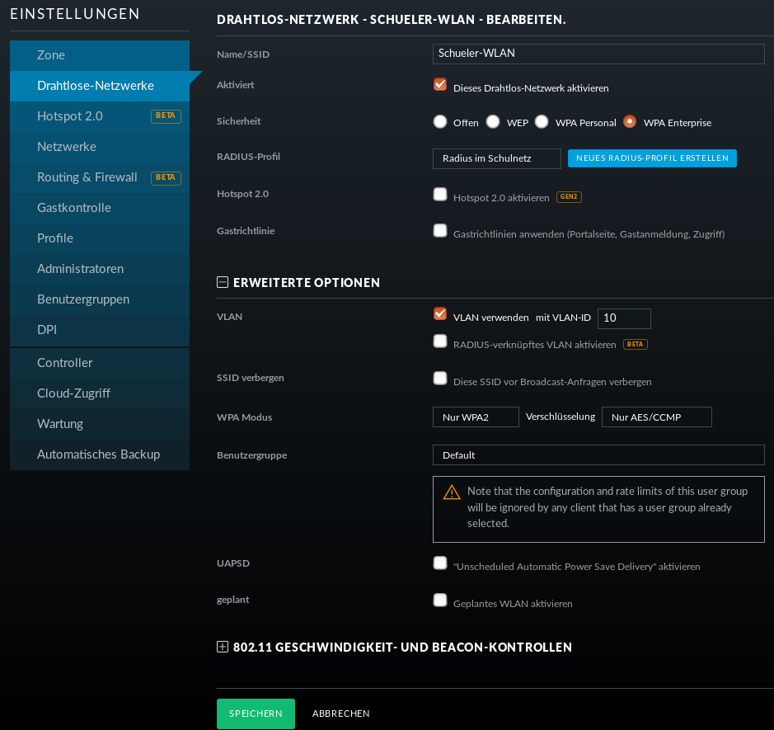Uncheck Dieses Drahtlos-Netzwerk aktivieren
The image size is (774, 730).
point(440,84)
